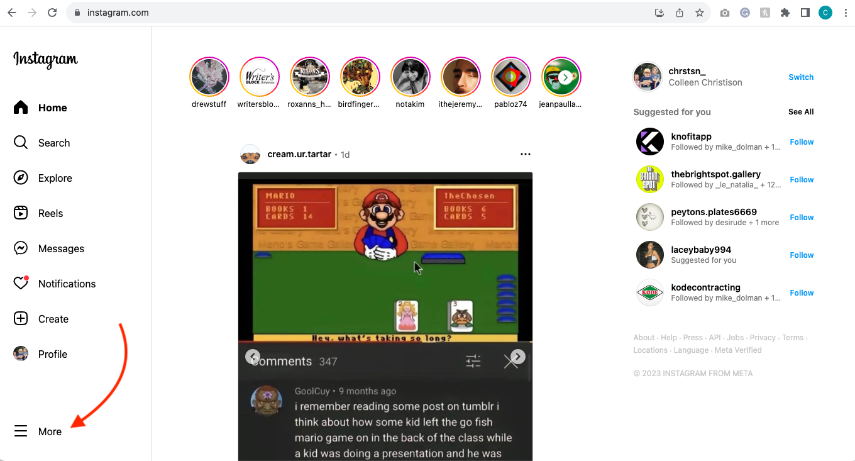The image size is (855, 461).
Task: Click share page icon in address bar
Action: coord(680,13)
